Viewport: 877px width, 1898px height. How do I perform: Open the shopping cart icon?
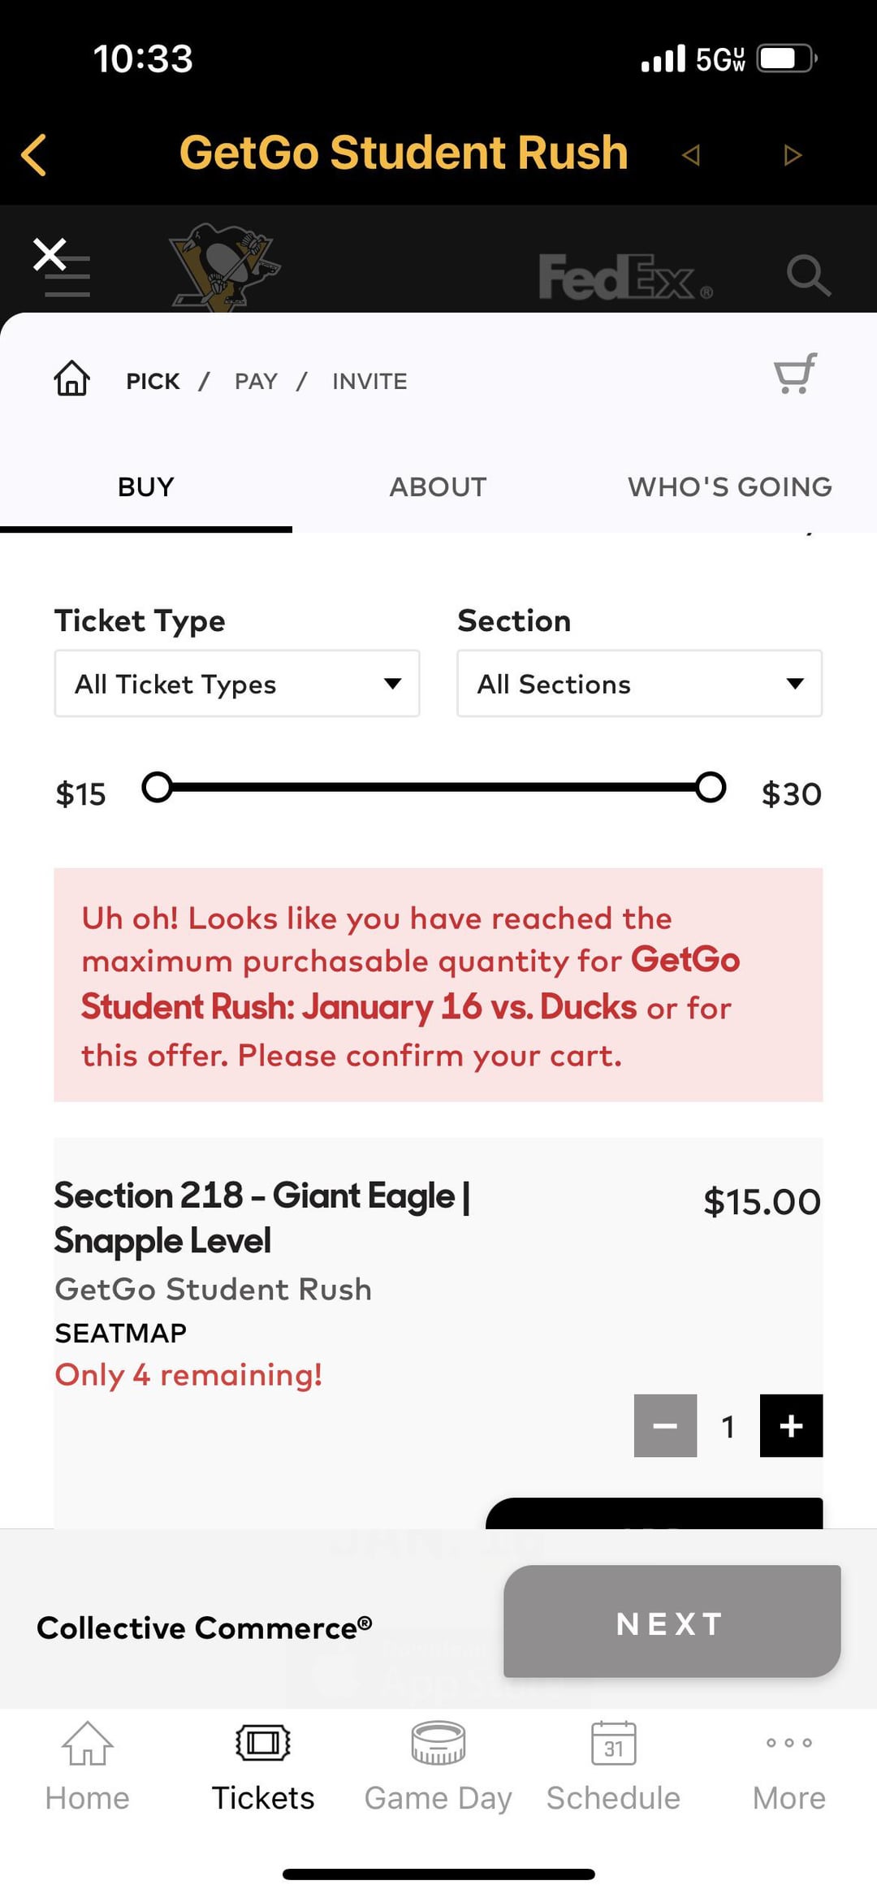795,374
